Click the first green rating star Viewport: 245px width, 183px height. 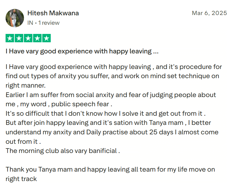tap(10, 38)
